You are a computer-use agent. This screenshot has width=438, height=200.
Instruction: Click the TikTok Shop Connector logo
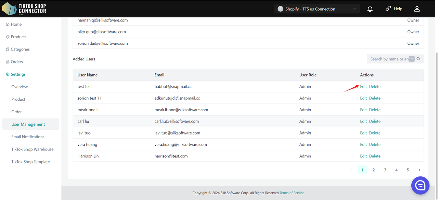(24, 9)
